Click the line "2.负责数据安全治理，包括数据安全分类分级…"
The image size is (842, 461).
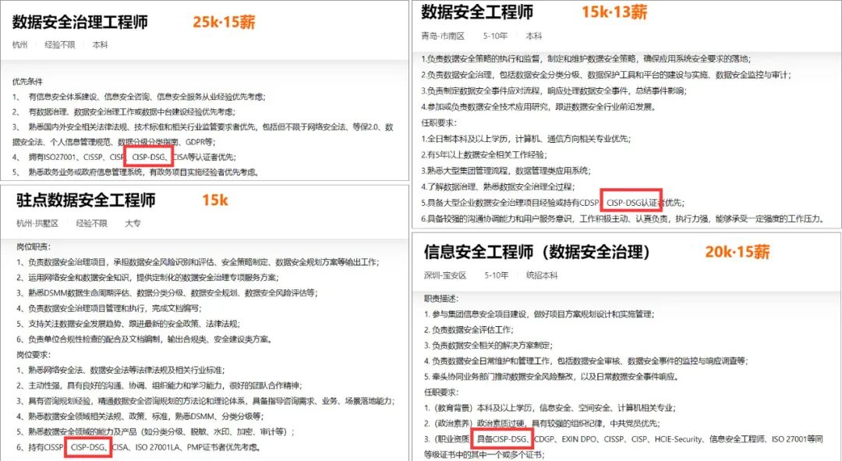pyautogui.click(x=607, y=75)
